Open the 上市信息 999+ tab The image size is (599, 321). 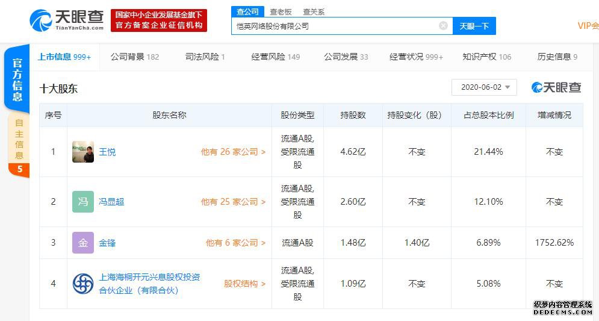click(64, 57)
